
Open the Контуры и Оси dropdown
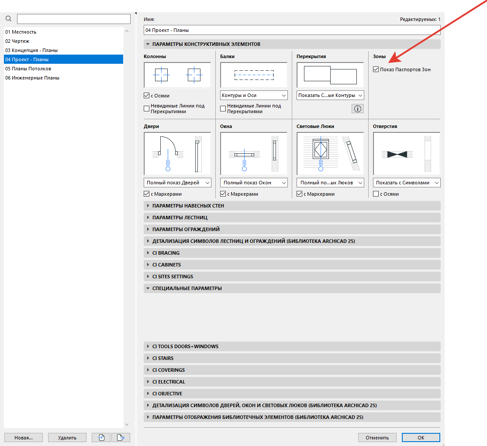point(254,95)
